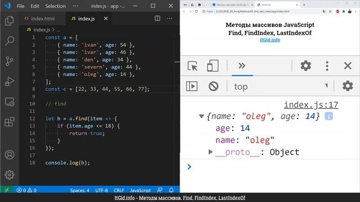The height and width of the screenshot is (202, 360).
Task: Open the overflow menu ellipsis in title bar
Action: [x=75, y=6]
